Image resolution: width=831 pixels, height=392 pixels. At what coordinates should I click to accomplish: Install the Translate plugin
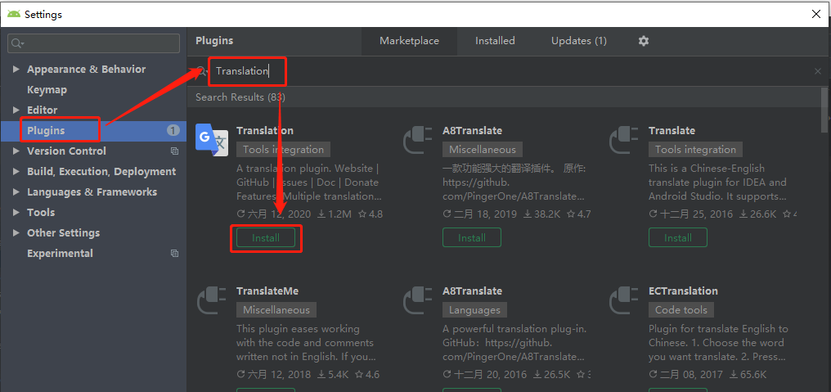click(678, 237)
